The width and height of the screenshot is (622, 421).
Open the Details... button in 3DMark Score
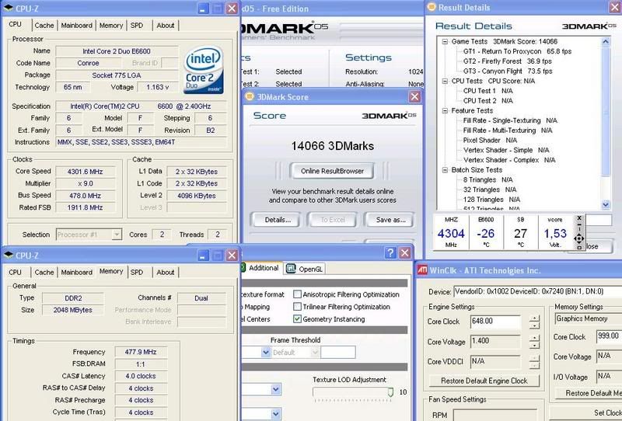click(278, 220)
